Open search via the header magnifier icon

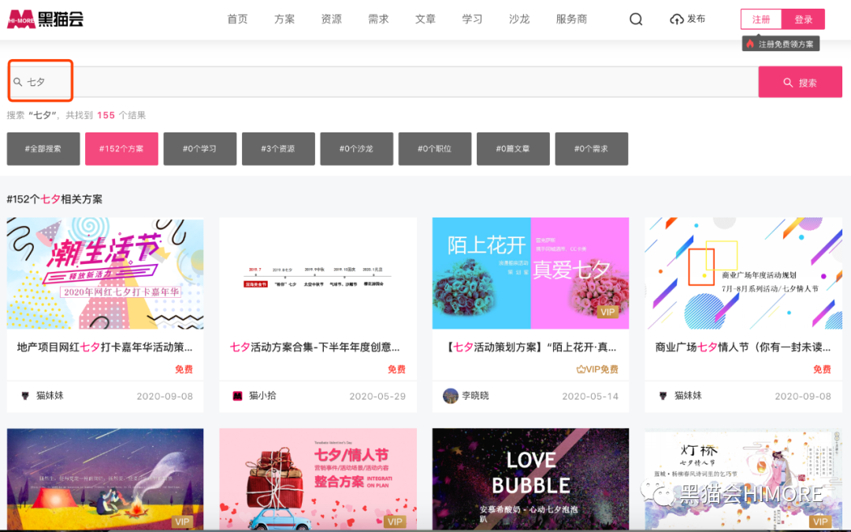tap(636, 20)
